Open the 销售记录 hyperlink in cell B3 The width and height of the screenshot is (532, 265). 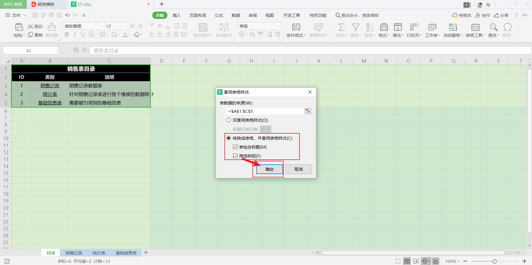click(x=50, y=86)
